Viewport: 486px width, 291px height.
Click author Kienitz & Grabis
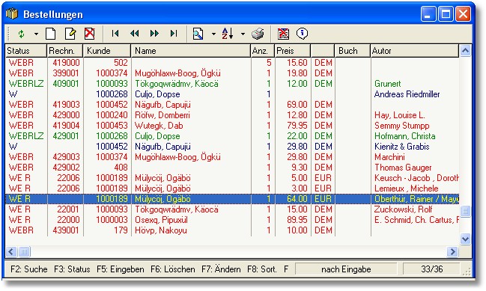[401, 147]
